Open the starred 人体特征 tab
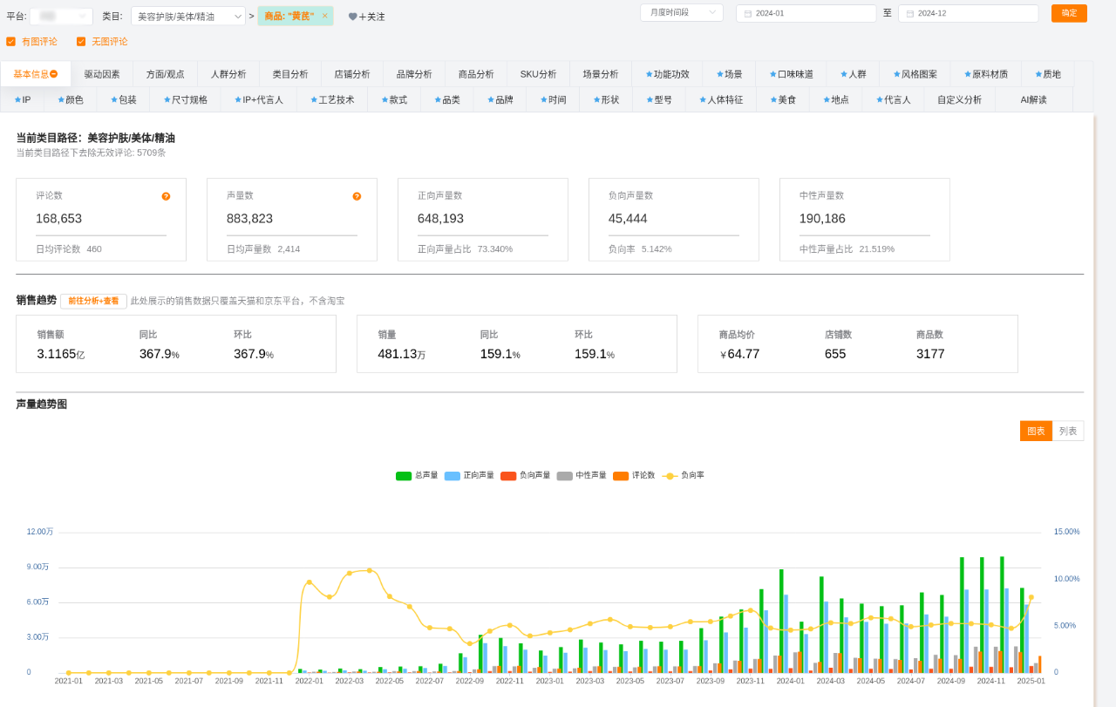Image resolution: width=1116 pixels, height=707 pixels. pos(721,99)
